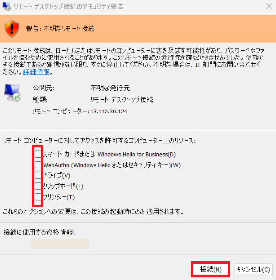Image resolution: width=276 pixels, height=280 pixels.
Task: Click the note about これらのオプションへの変更
Action: (93, 212)
